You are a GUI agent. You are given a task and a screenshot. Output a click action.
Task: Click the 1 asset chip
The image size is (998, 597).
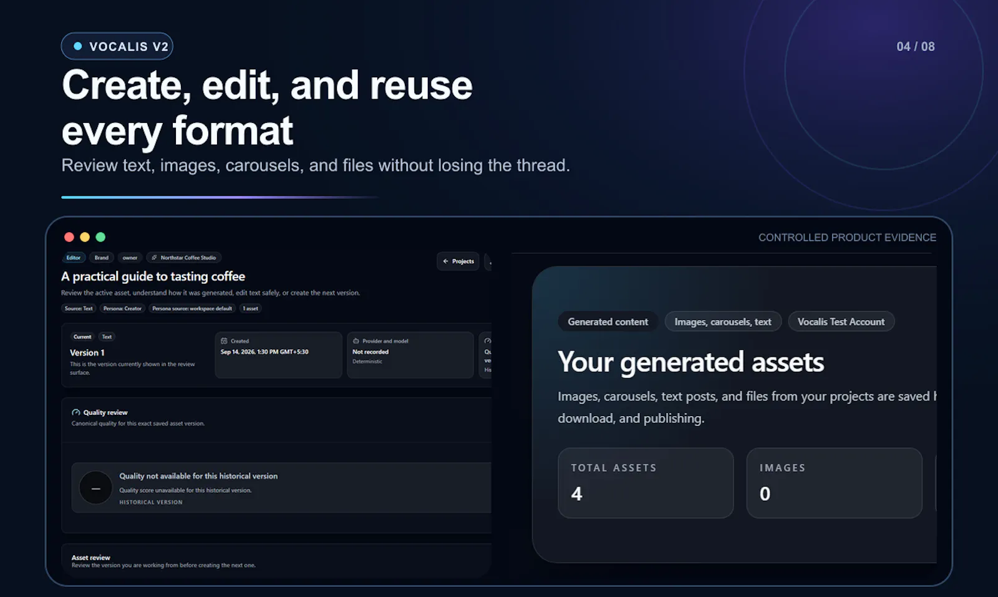(x=250, y=308)
